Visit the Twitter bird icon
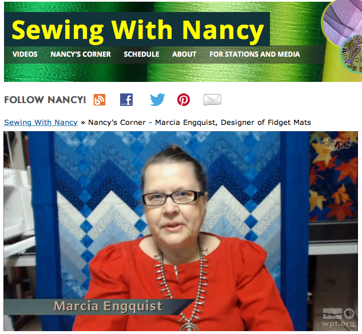 click(x=157, y=100)
